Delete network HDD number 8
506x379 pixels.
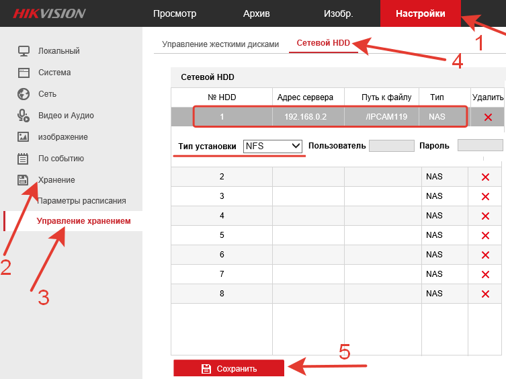click(x=485, y=294)
